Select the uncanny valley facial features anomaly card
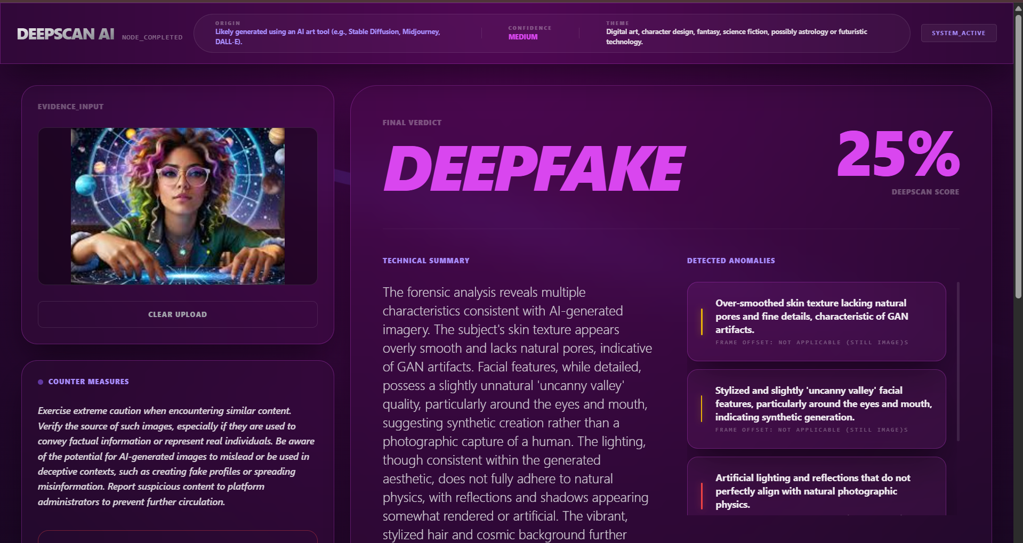1023x543 pixels. coord(816,409)
